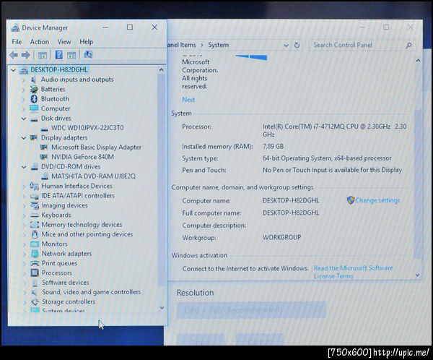Image resolution: width=433 pixels, height=360 pixels.
Task: Select the Software devices entry
Action: pyautogui.click(x=66, y=283)
